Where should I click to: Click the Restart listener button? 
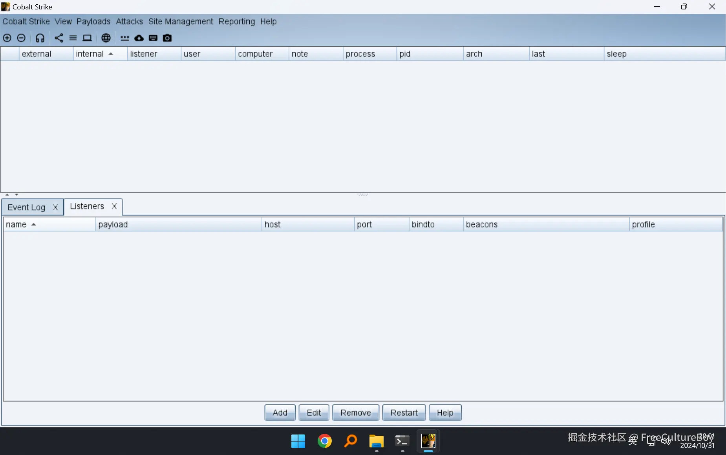coord(404,413)
